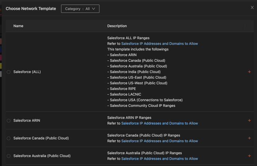Click the Salesforce Canada (Public Cloud) name text
257x166 pixels.
(41, 138)
